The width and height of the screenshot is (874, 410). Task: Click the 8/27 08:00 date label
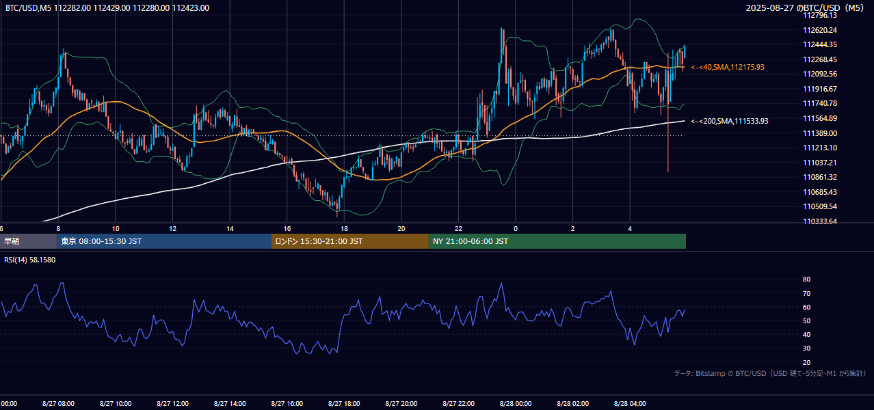pos(58,404)
